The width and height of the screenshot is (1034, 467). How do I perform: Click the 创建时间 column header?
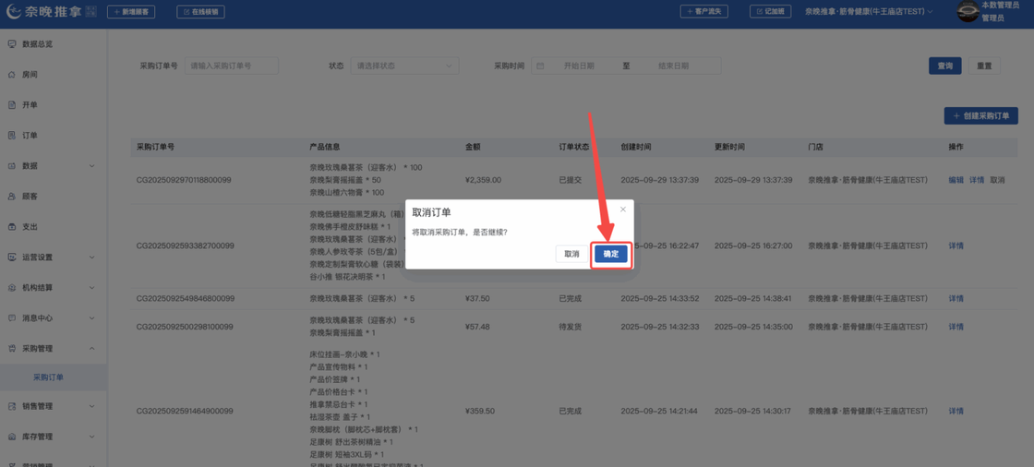636,147
